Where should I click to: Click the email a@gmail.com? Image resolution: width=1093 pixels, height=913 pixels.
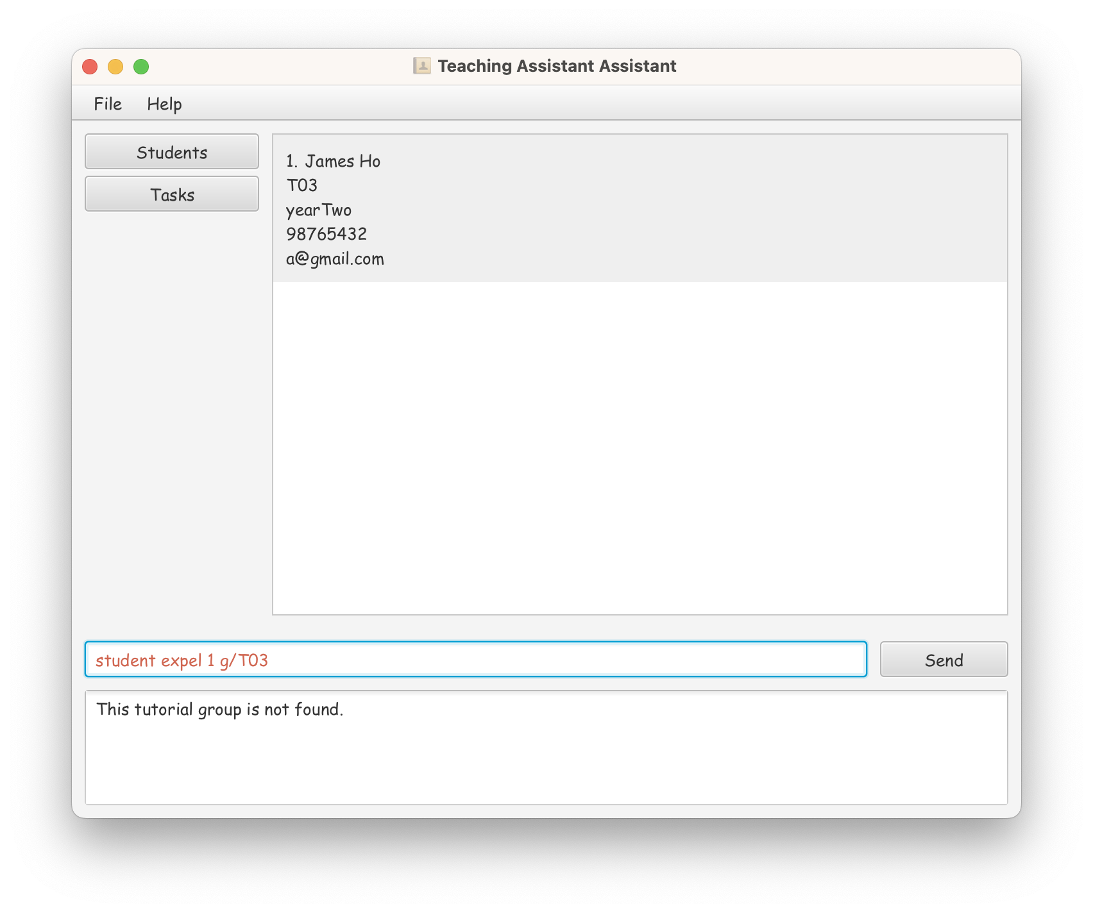[x=335, y=259]
